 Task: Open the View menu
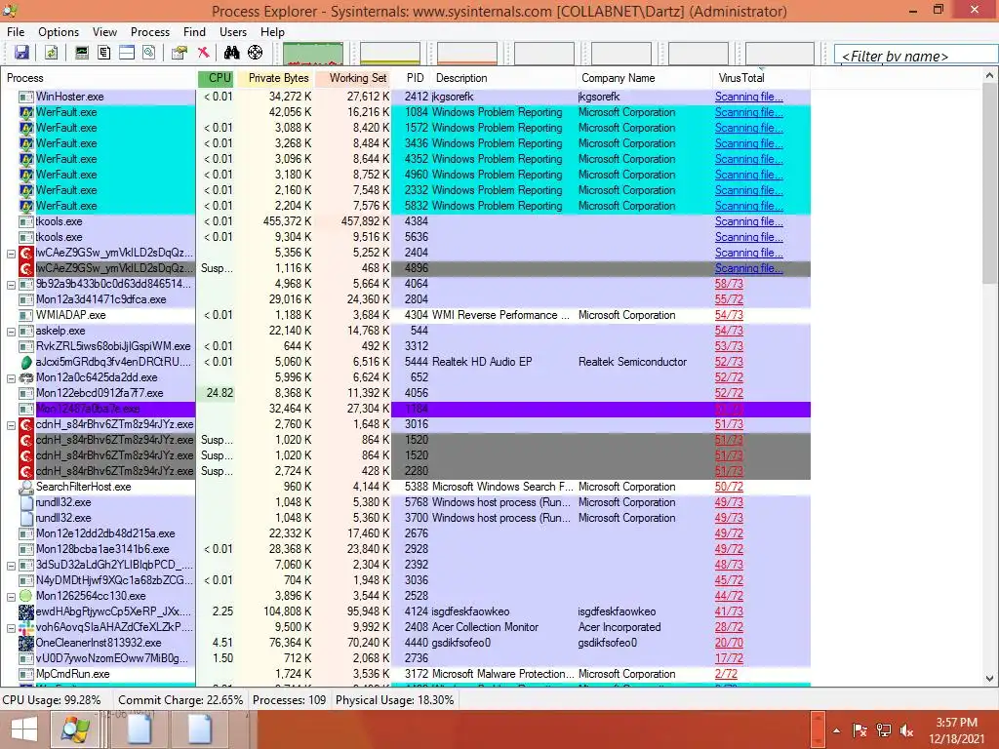[104, 32]
